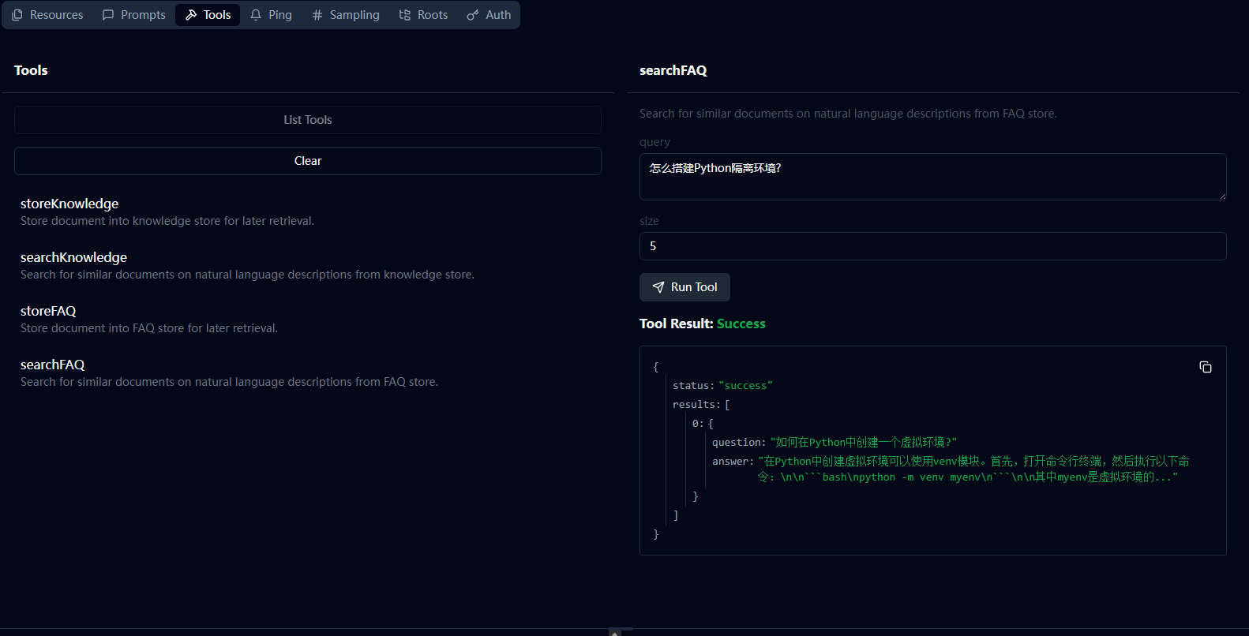The height and width of the screenshot is (636, 1249).
Task: Click searchKnowledge description text
Action: pos(247,275)
